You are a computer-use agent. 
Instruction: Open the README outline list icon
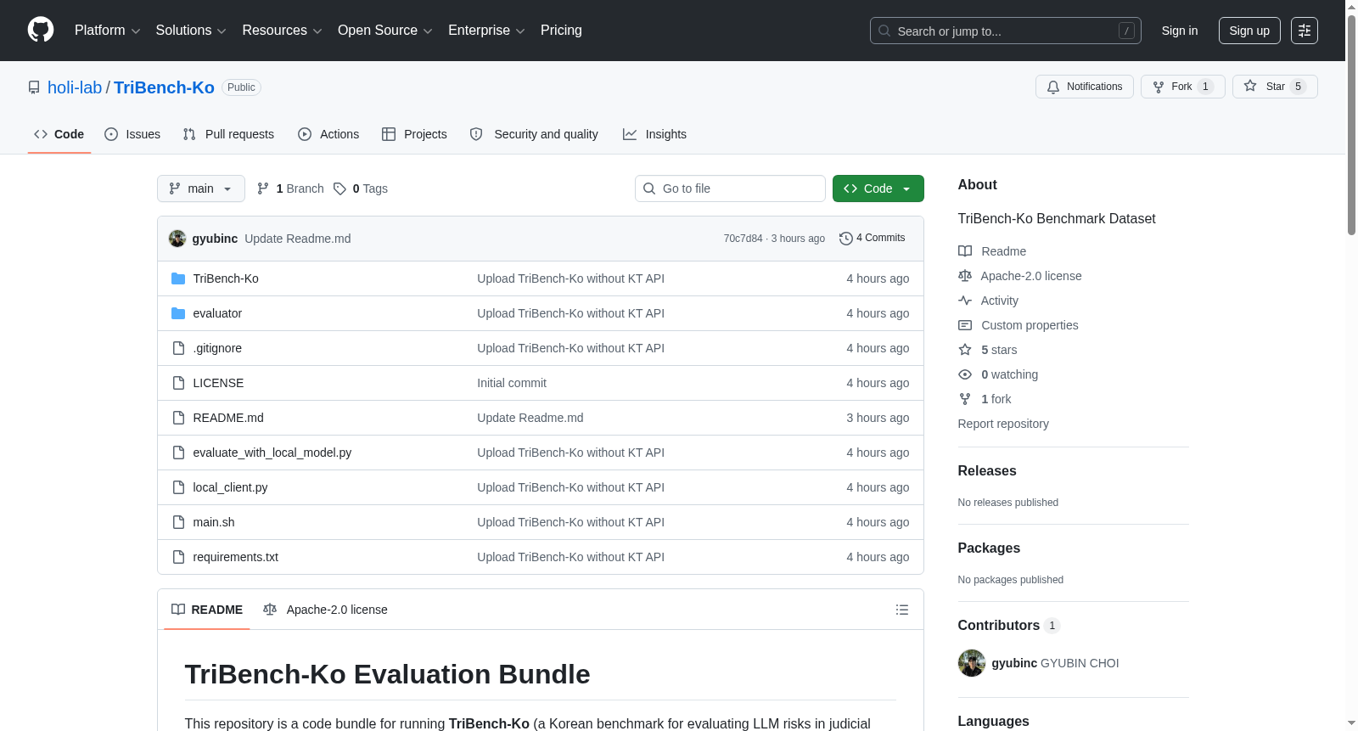(902, 610)
